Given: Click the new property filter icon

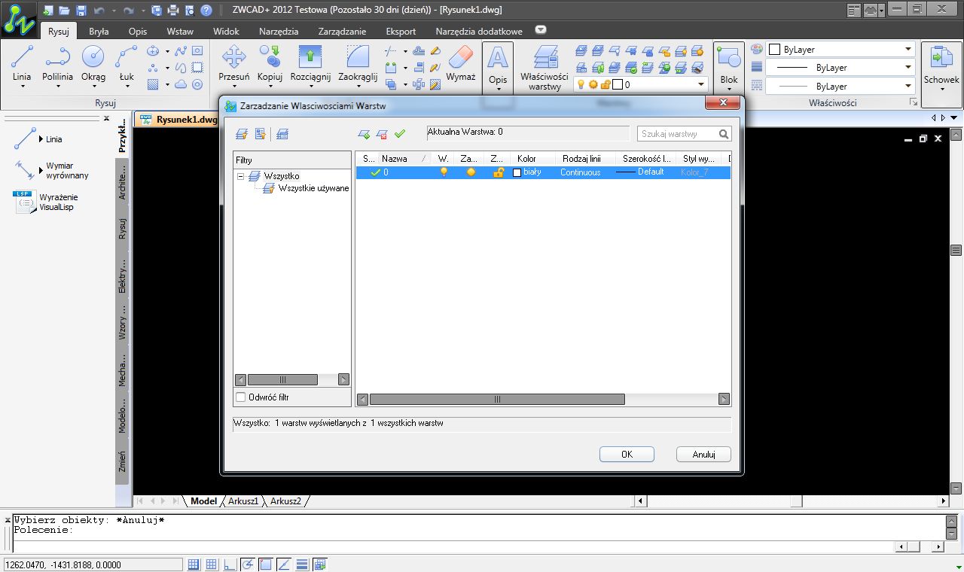Looking at the screenshot, I should tap(242, 134).
